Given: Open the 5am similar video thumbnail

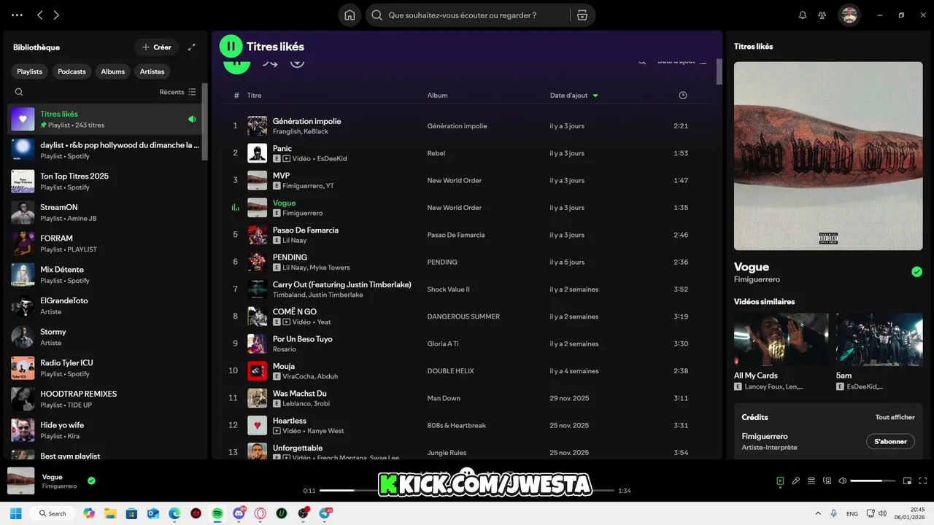Looking at the screenshot, I should coord(879,340).
